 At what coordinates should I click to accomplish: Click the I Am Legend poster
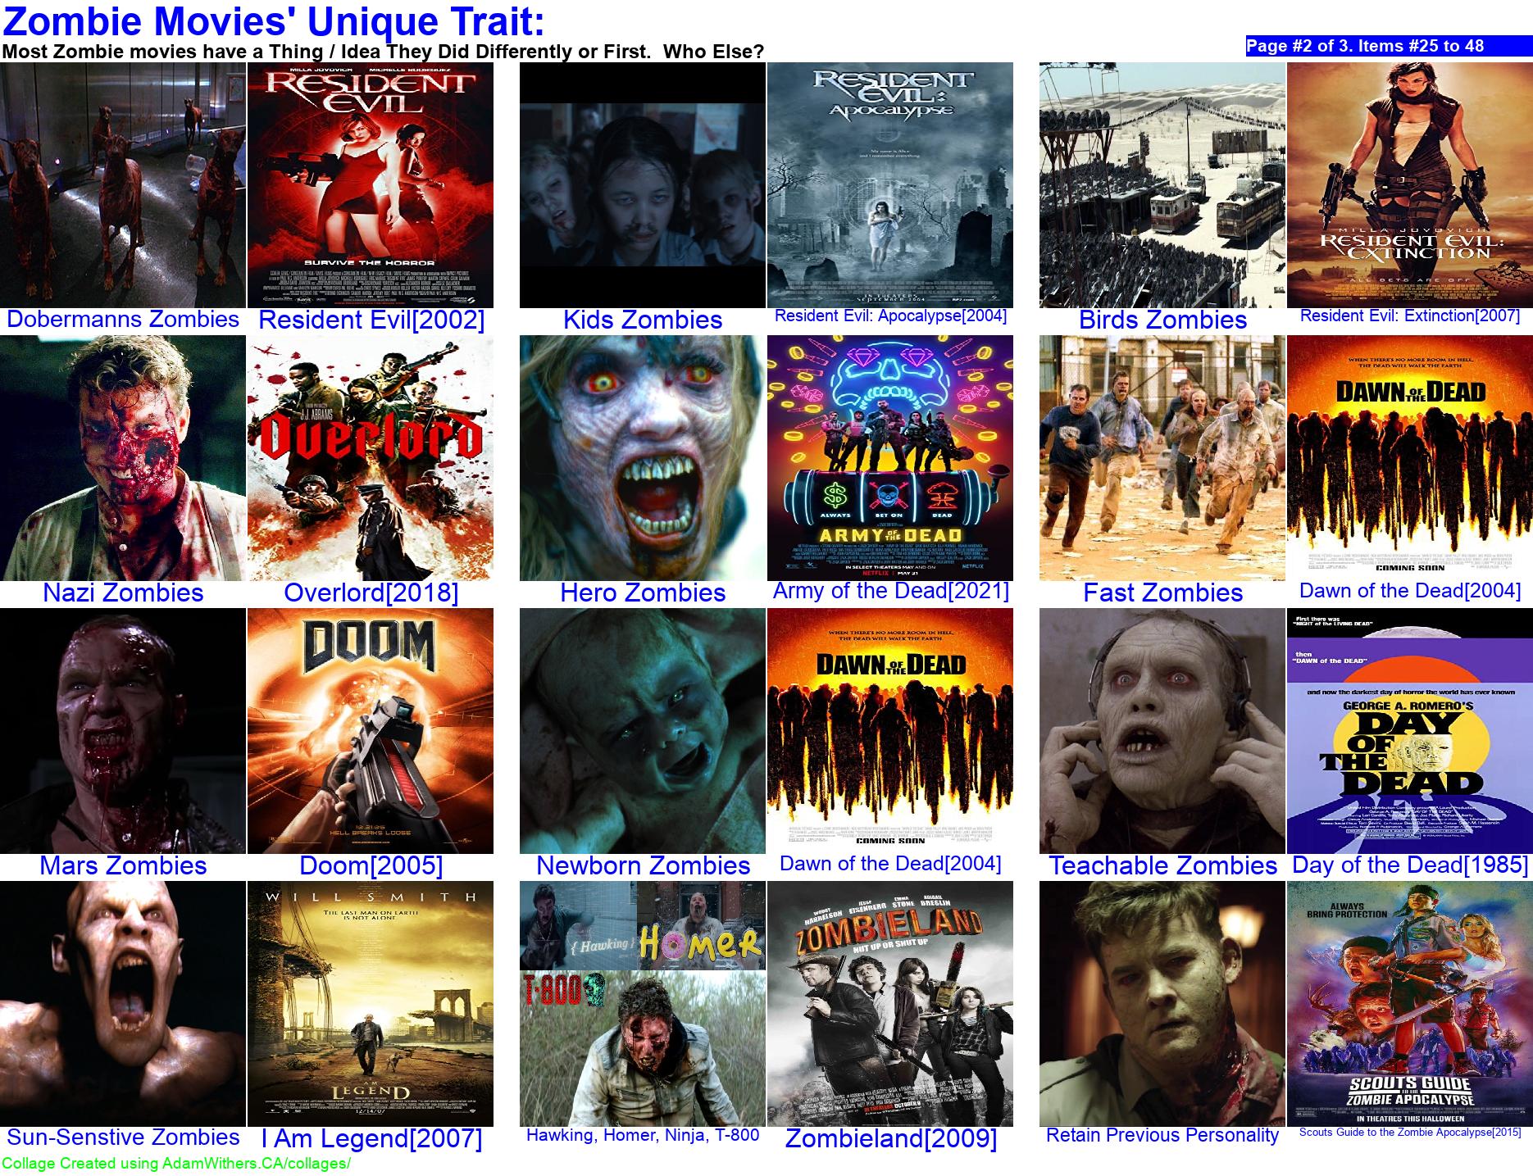371,1004
